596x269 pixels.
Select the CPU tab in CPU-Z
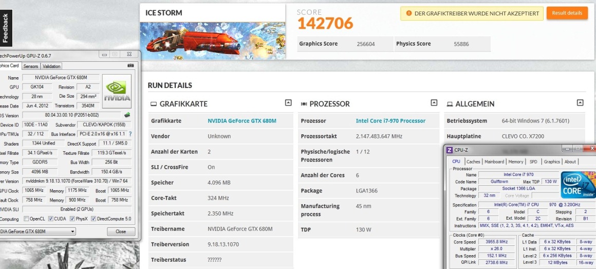tap(456, 162)
